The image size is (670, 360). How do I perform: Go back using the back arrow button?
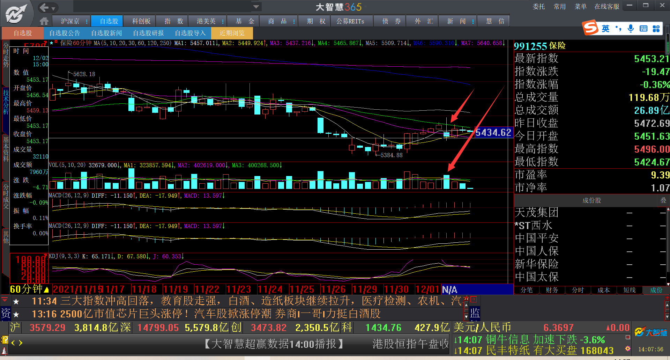pyautogui.click(x=44, y=7)
